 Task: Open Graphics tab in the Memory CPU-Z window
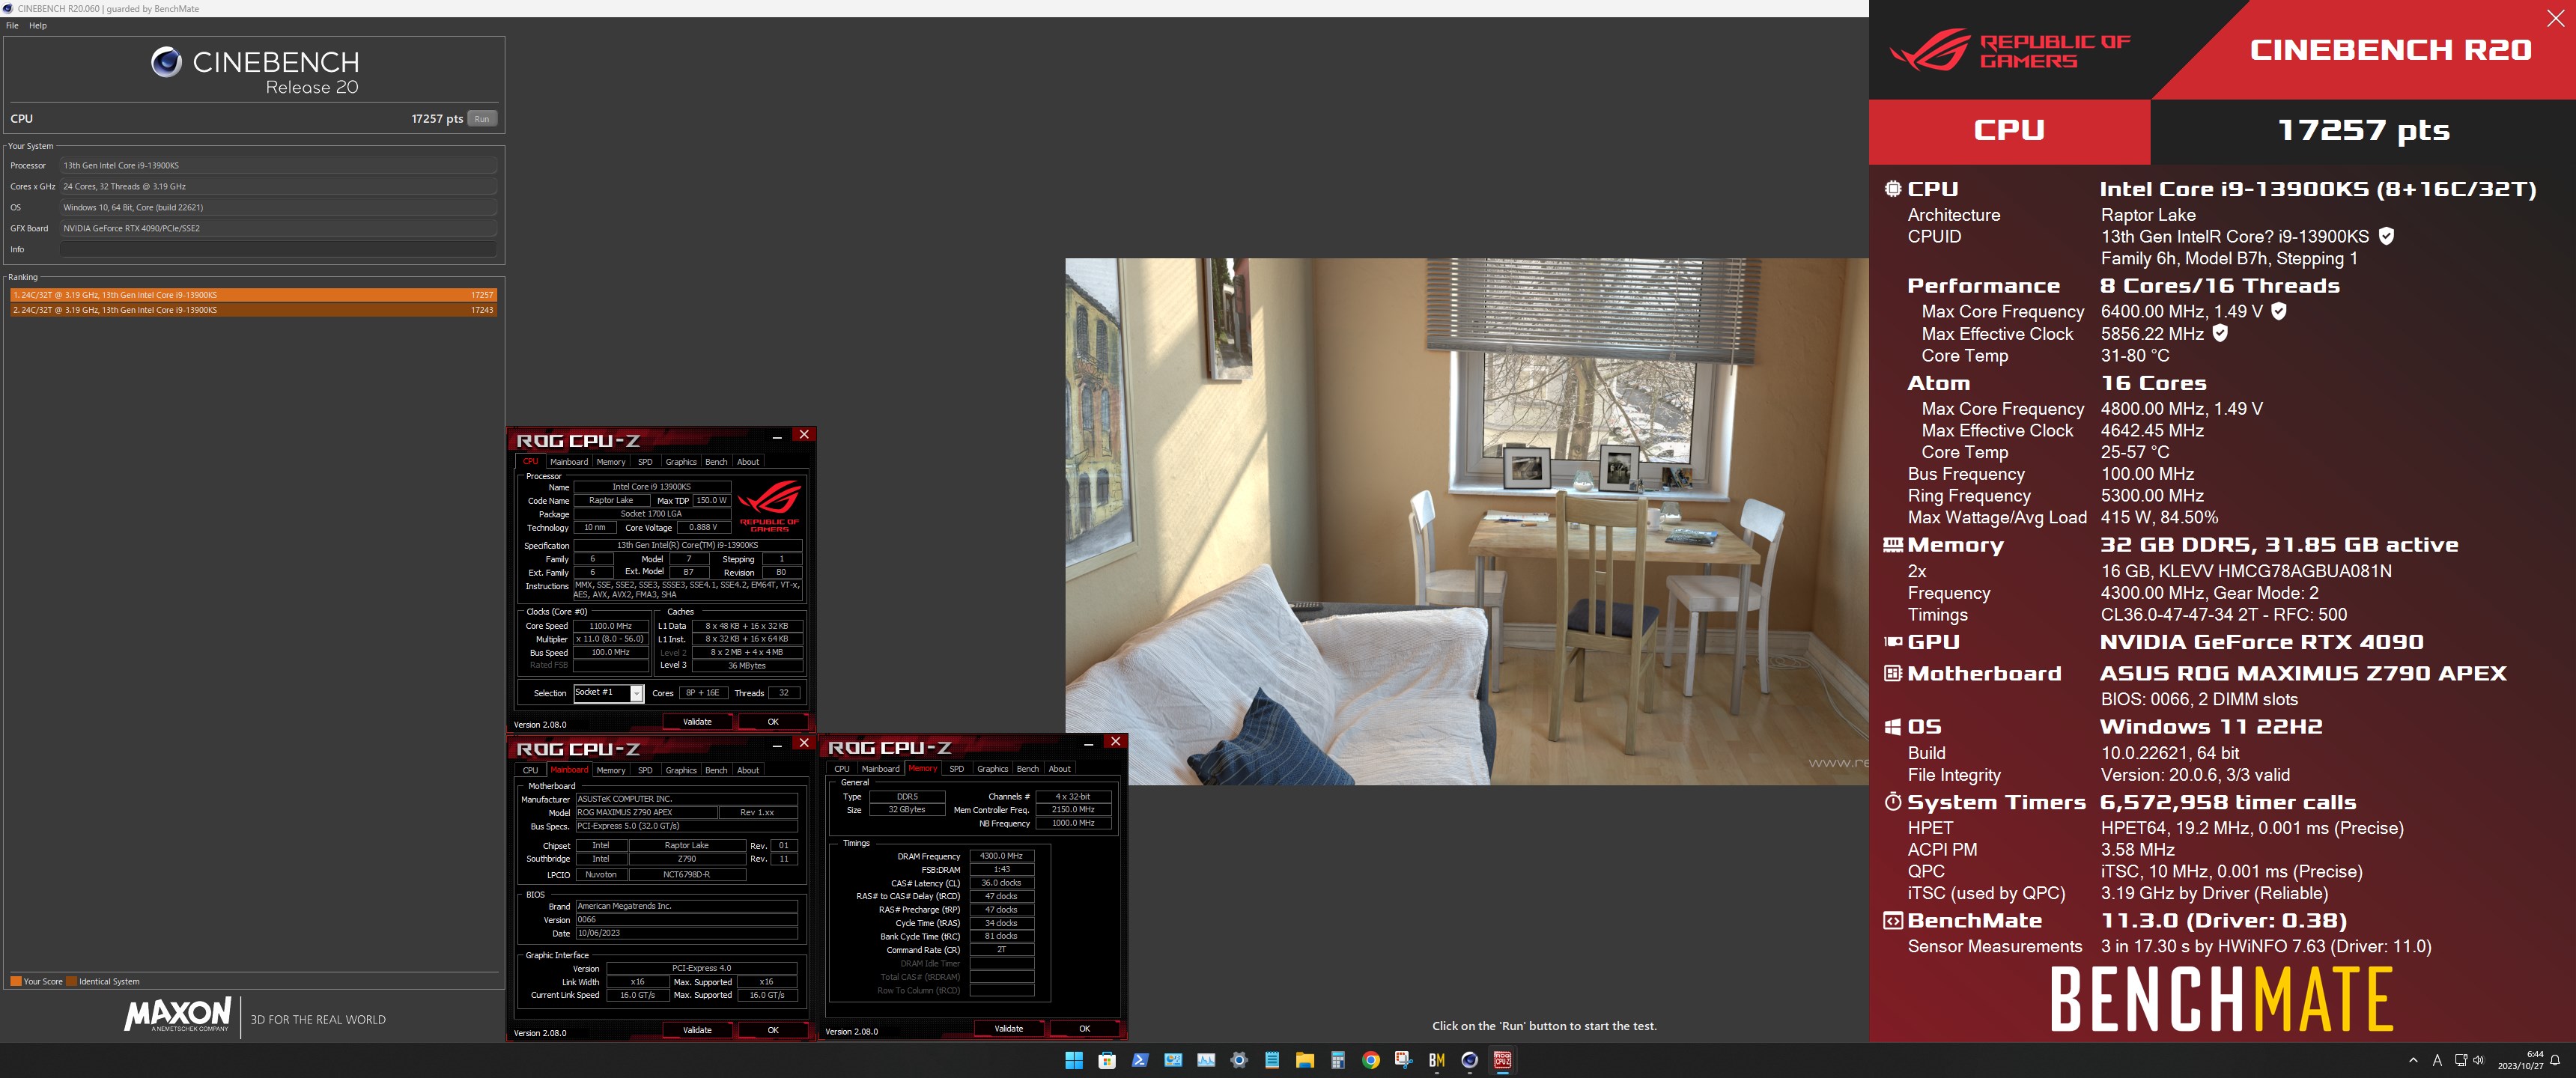(992, 769)
